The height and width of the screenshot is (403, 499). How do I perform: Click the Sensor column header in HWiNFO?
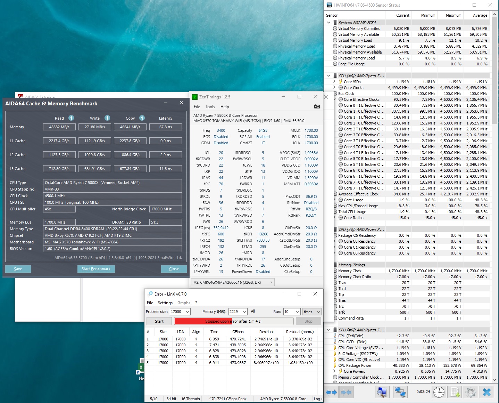(355, 15)
